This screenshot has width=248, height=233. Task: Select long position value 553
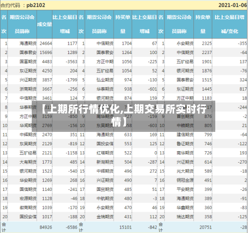tap(128, 144)
